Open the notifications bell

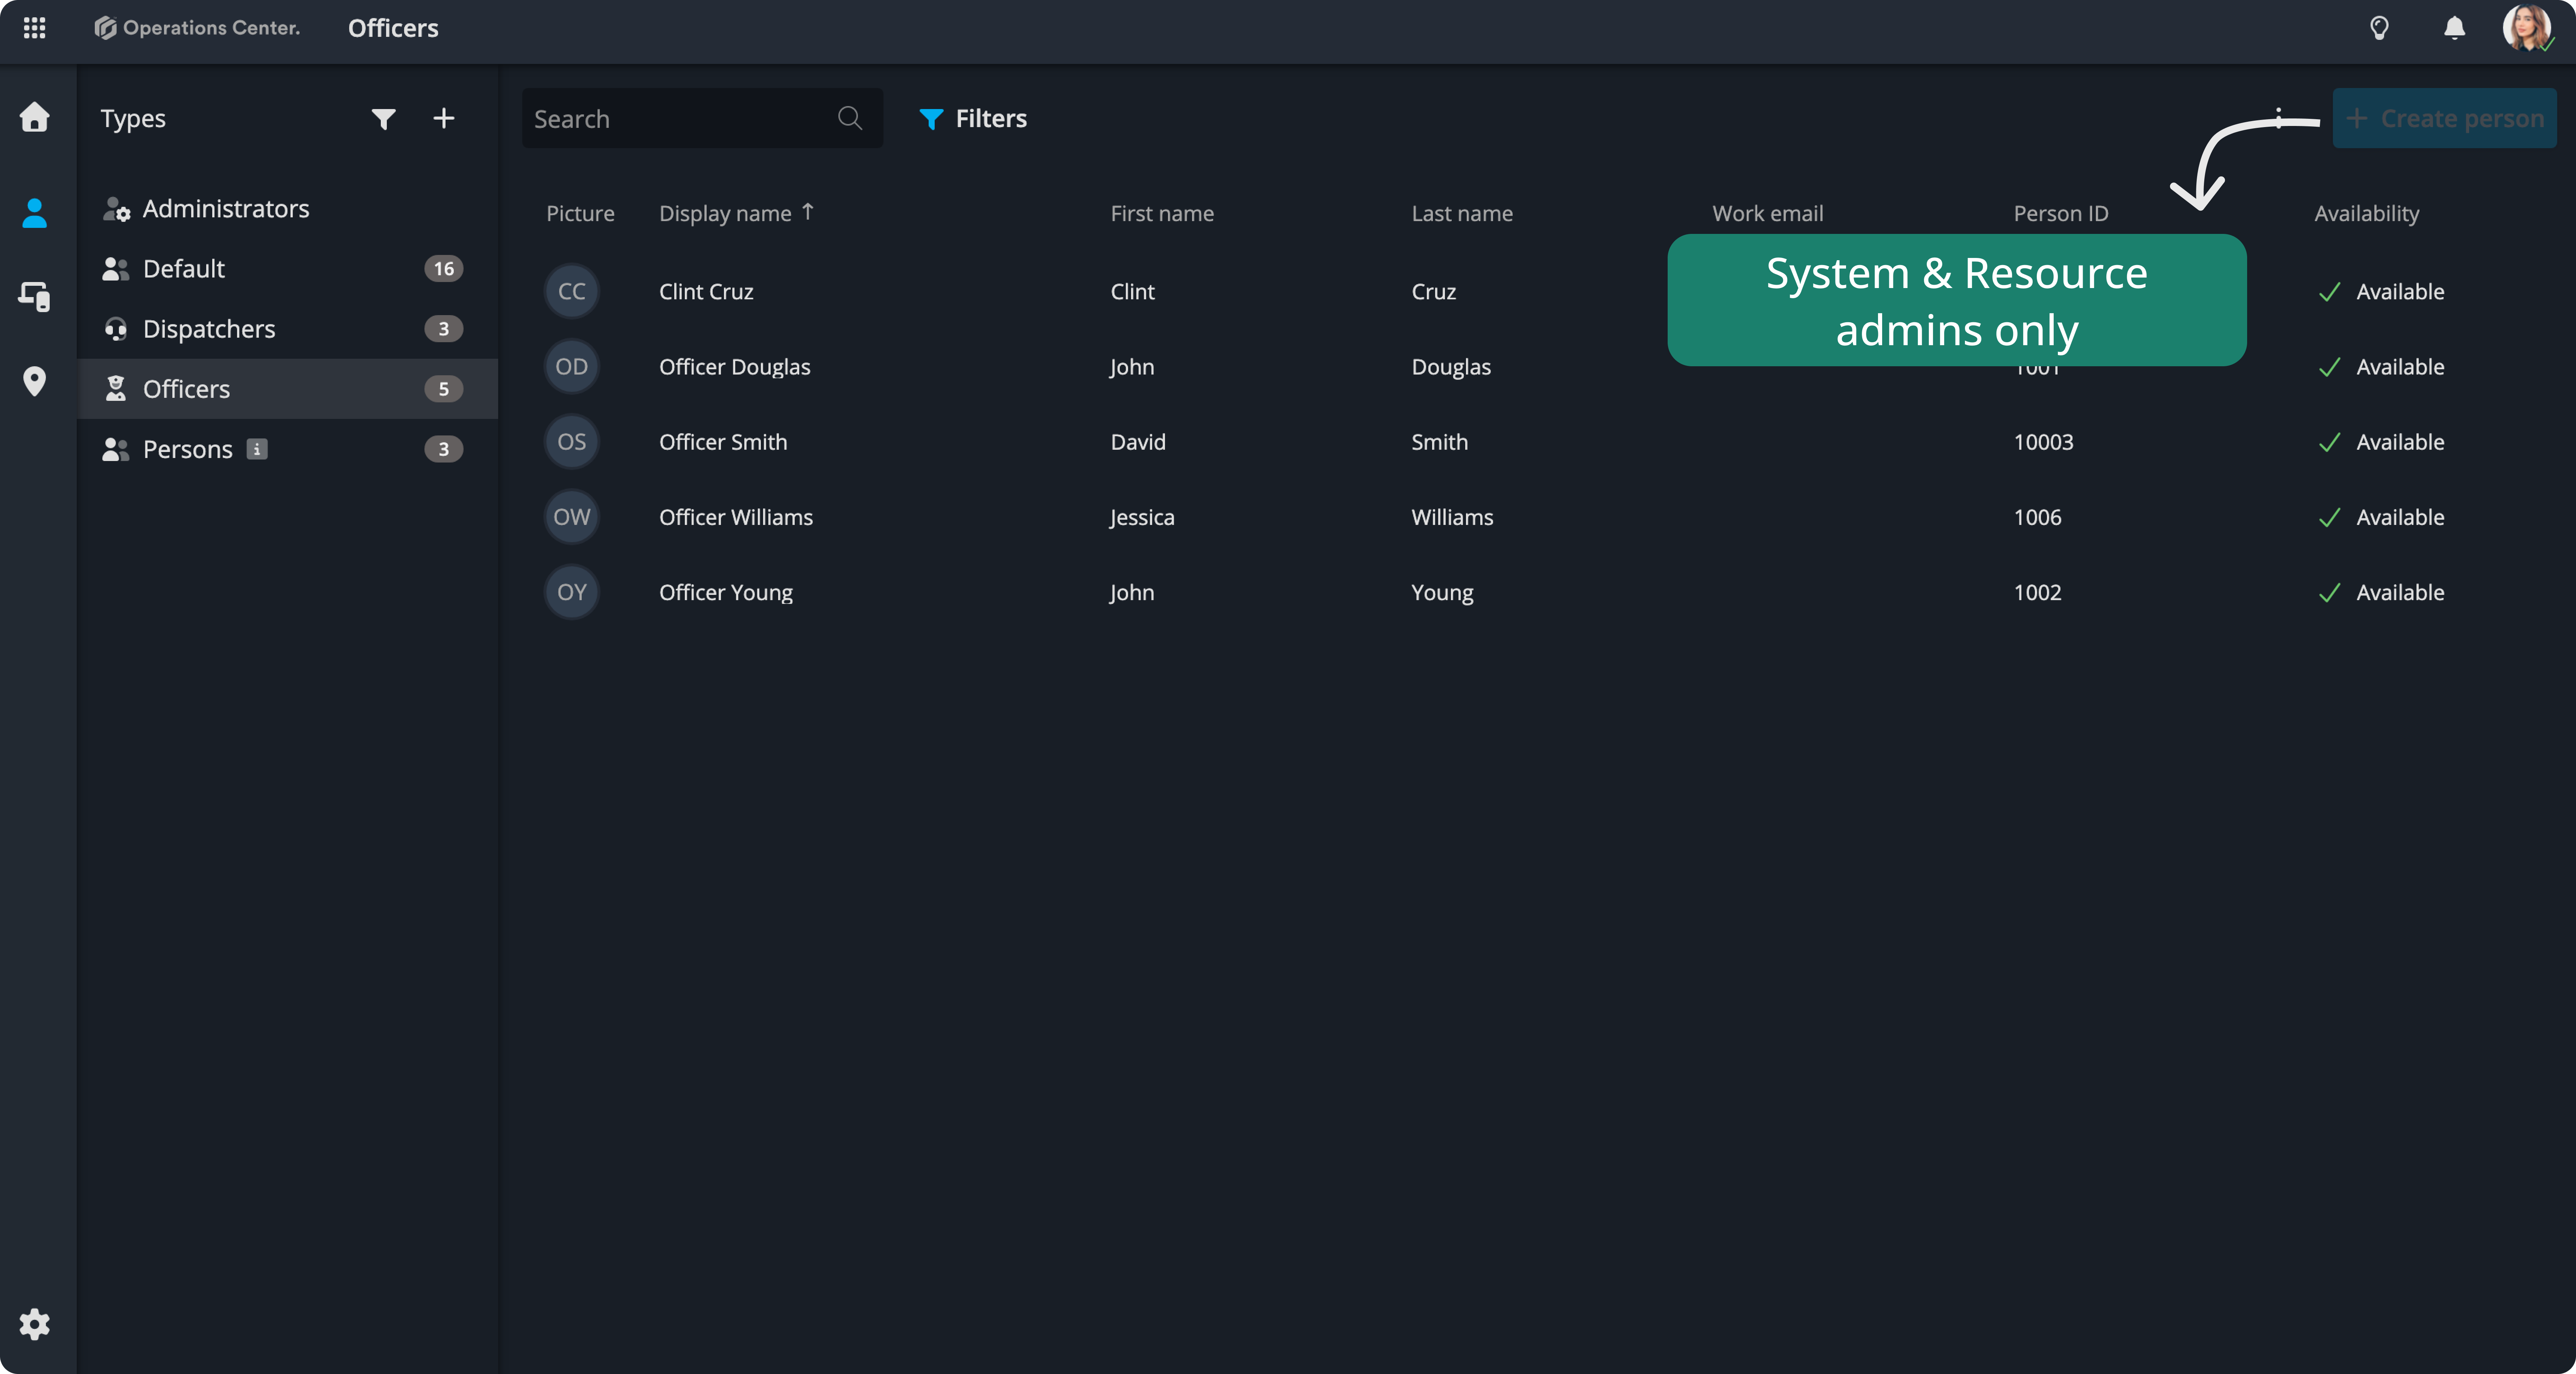[x=2454, y=28]
